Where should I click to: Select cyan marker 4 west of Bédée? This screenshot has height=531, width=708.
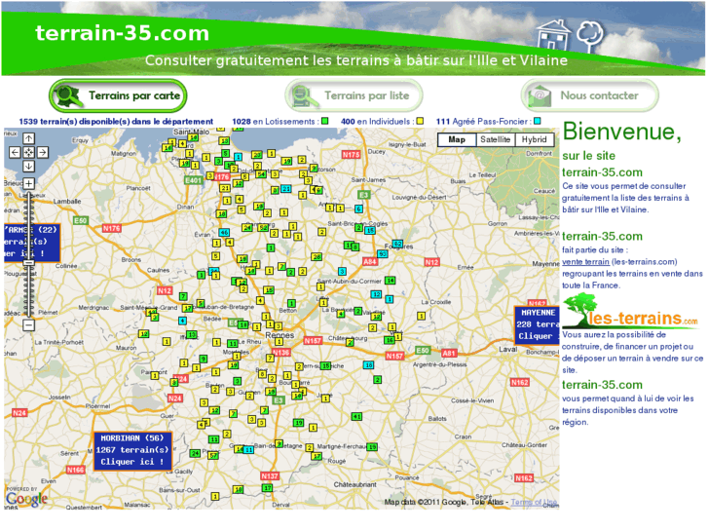coord(182,321)
